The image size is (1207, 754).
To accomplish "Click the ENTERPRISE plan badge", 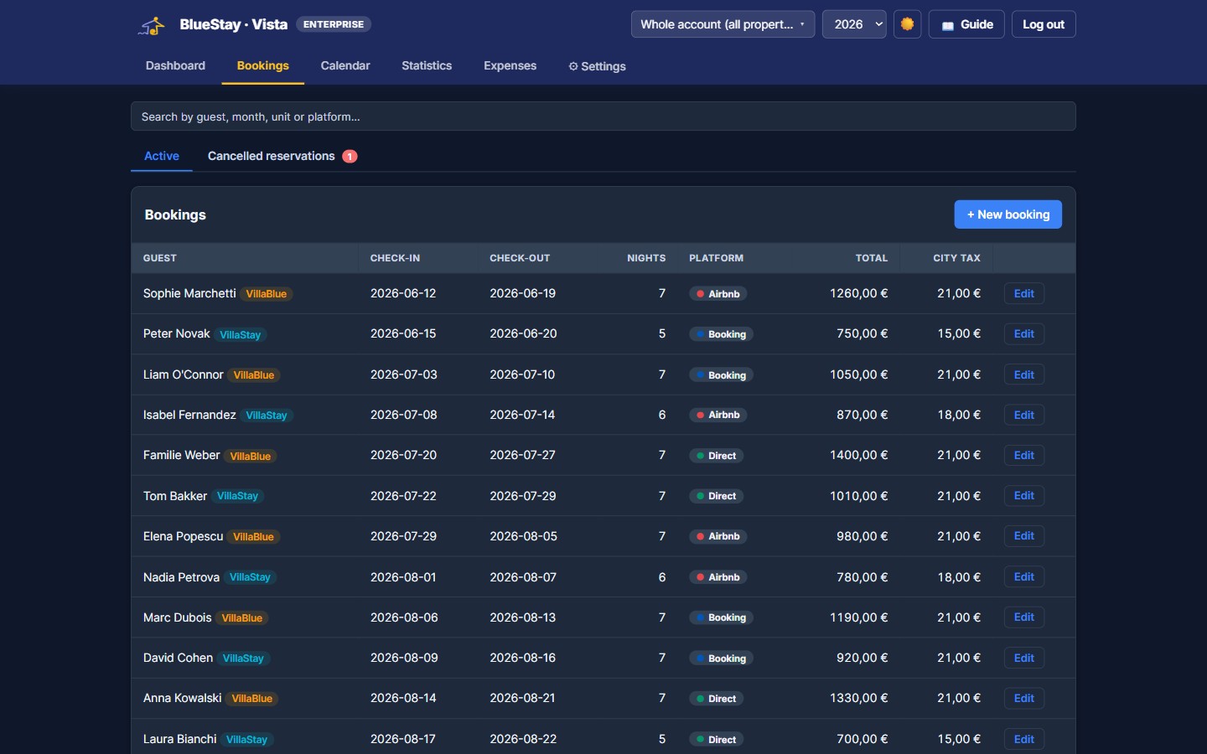I will (334, 24).
